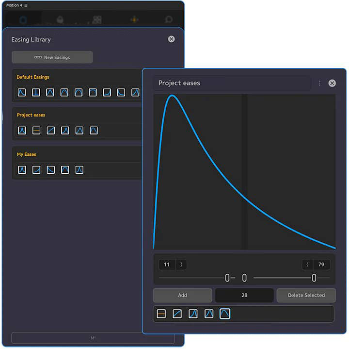Open the three-dot options menu for Project eases

tap(319, 83)
